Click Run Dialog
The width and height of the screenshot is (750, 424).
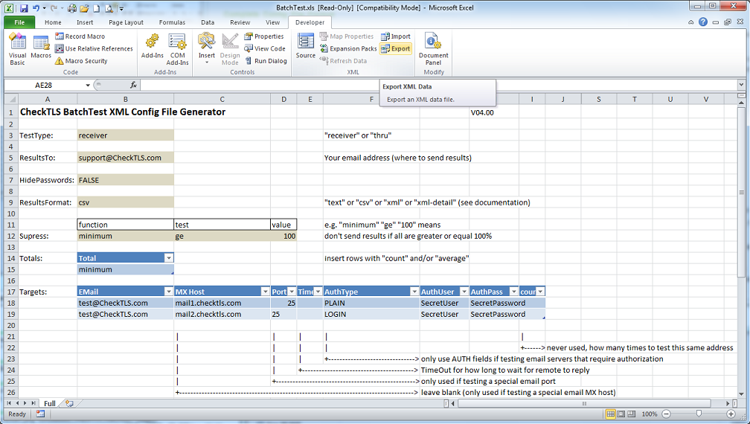[266, 61]
